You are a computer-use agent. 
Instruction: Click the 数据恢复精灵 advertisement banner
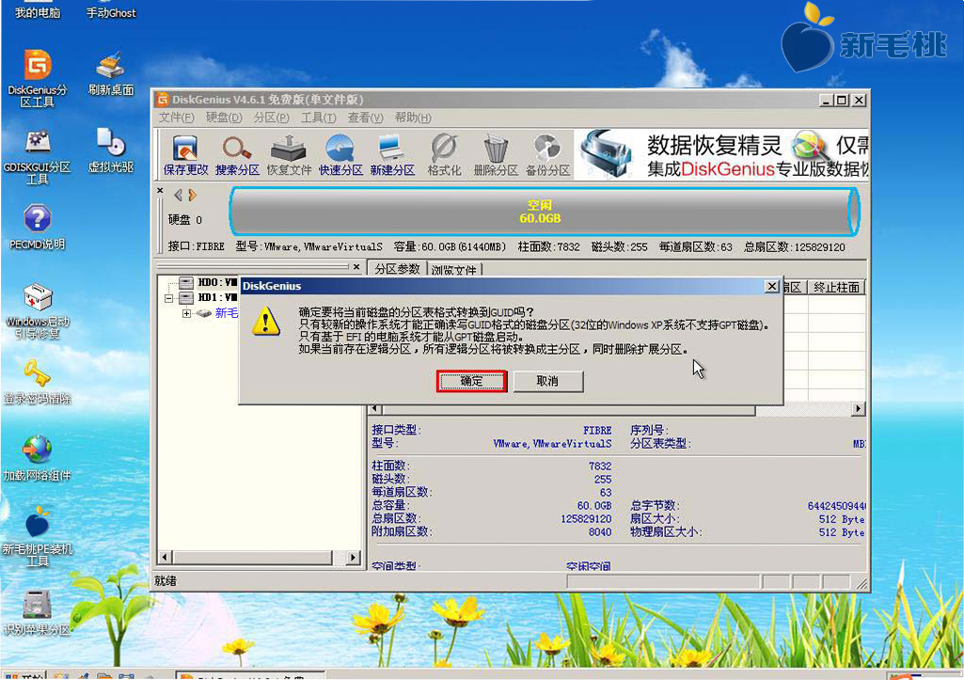tap(721, 155)
